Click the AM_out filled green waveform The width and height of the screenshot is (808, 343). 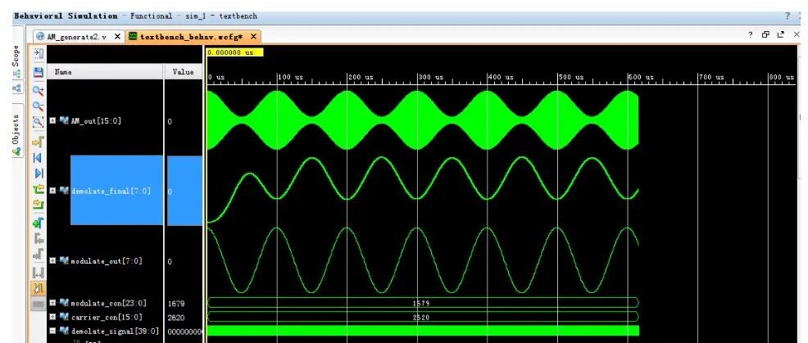423,120
